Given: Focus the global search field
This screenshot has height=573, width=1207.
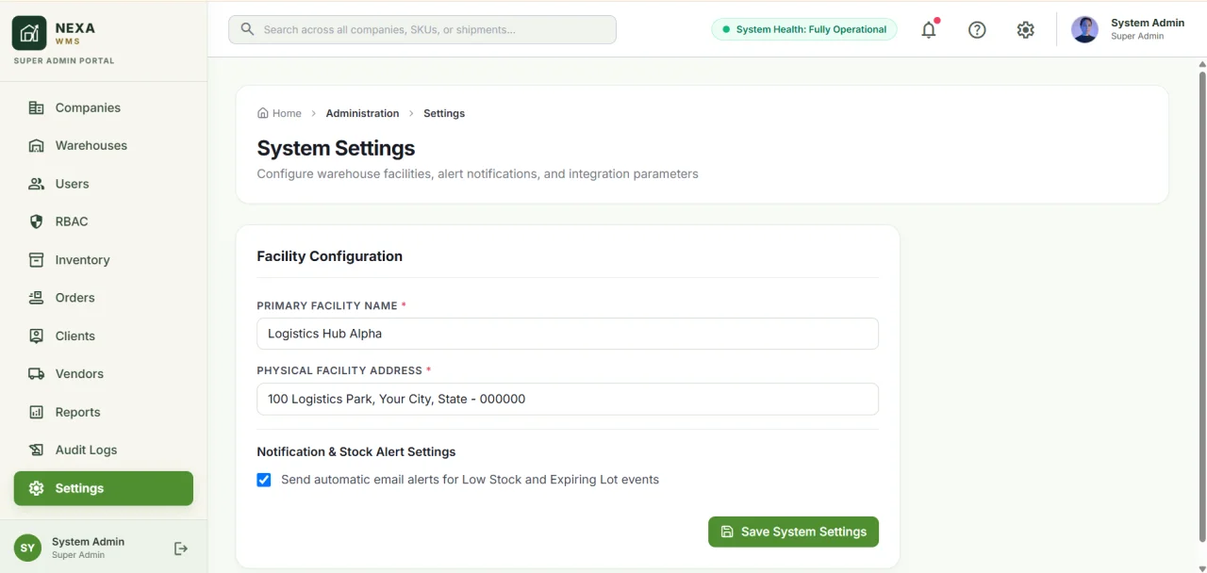Looking at the screenshot, I should (x=422, y=29).
